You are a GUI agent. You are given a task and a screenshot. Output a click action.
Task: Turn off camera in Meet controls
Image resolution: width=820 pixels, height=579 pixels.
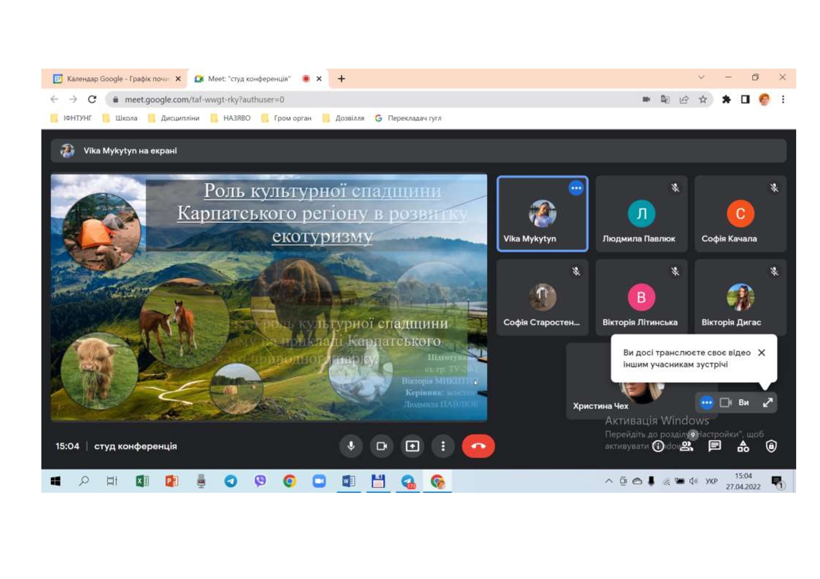tap(381, 446)
